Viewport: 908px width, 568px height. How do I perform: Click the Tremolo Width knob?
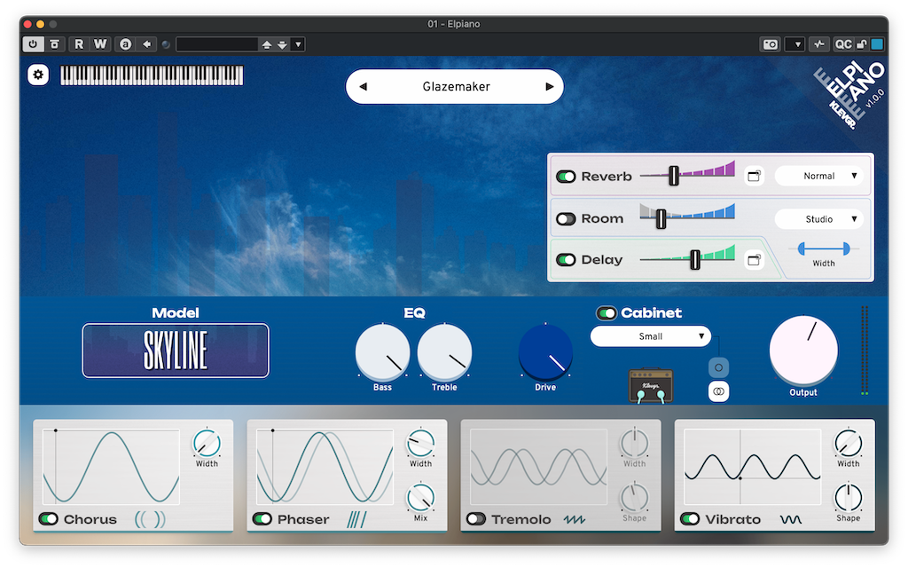click(x=635, y=444)
